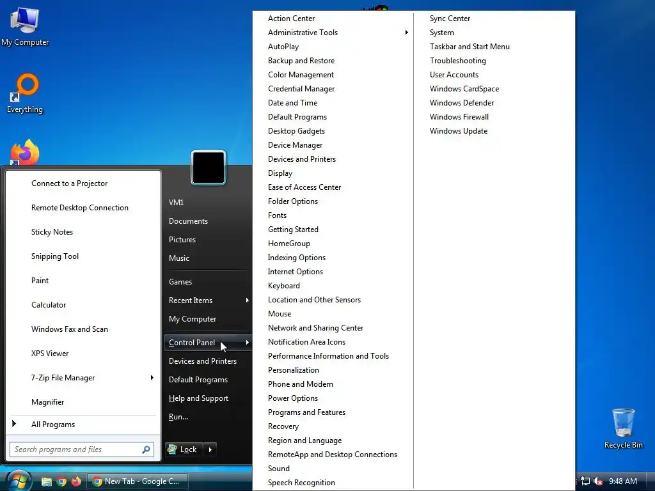Image resolution: width=655 pixels, height=491 pixels.
Task: Open Windows Update
Action: (458, 131)
